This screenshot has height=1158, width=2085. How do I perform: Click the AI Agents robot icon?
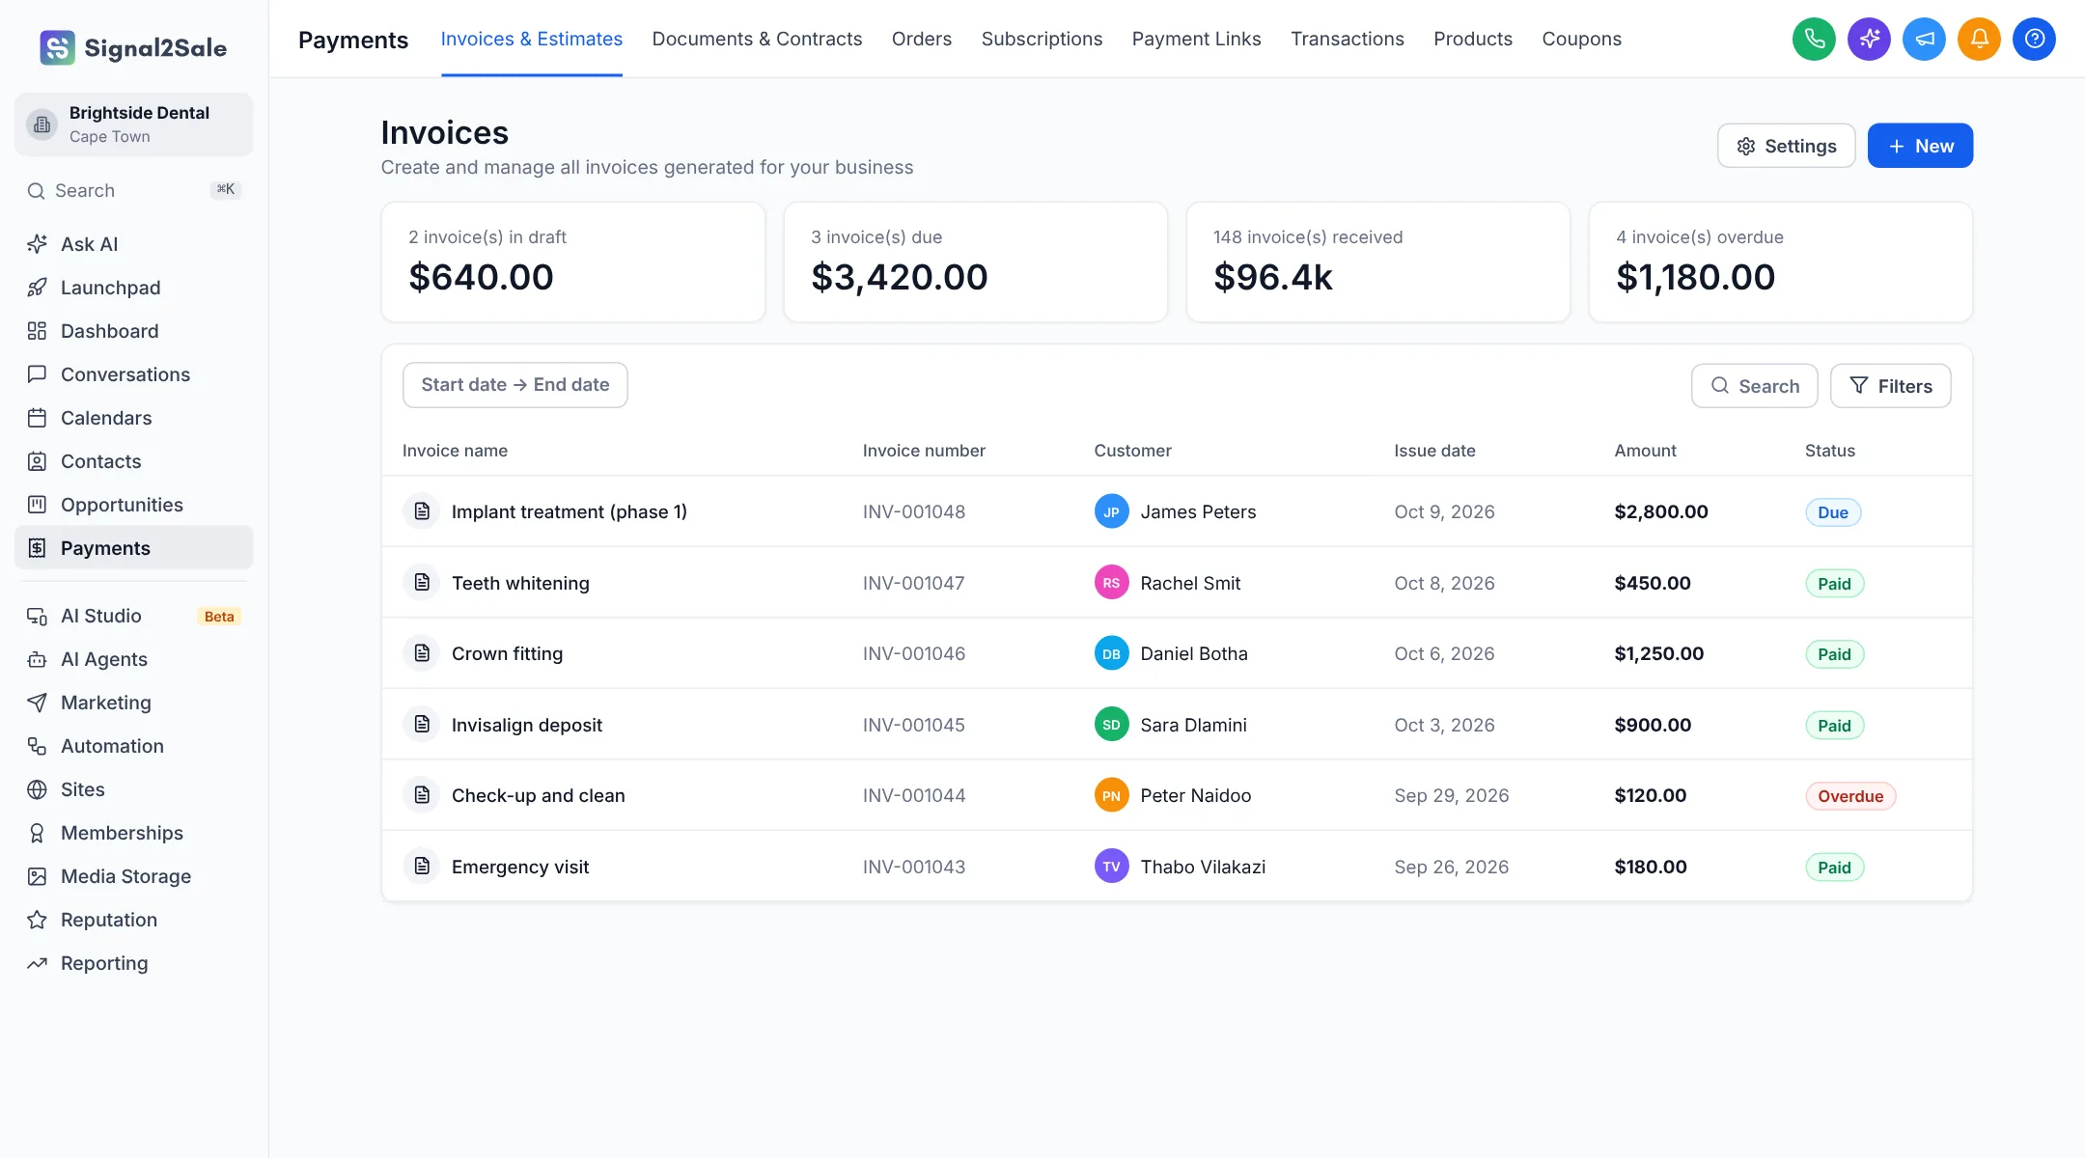(x=37, y=659)
